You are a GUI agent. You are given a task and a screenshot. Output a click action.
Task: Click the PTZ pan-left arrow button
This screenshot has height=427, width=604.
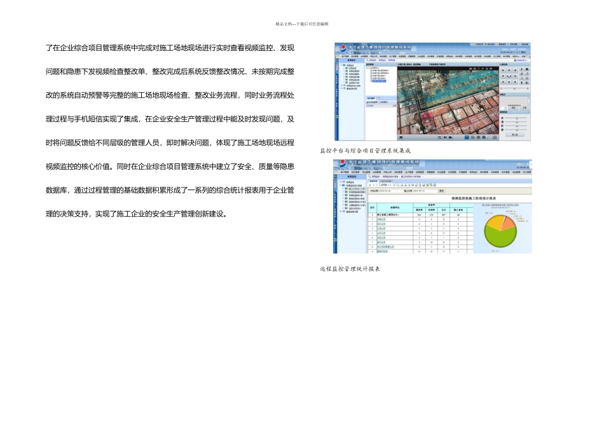tap(503, 76)
